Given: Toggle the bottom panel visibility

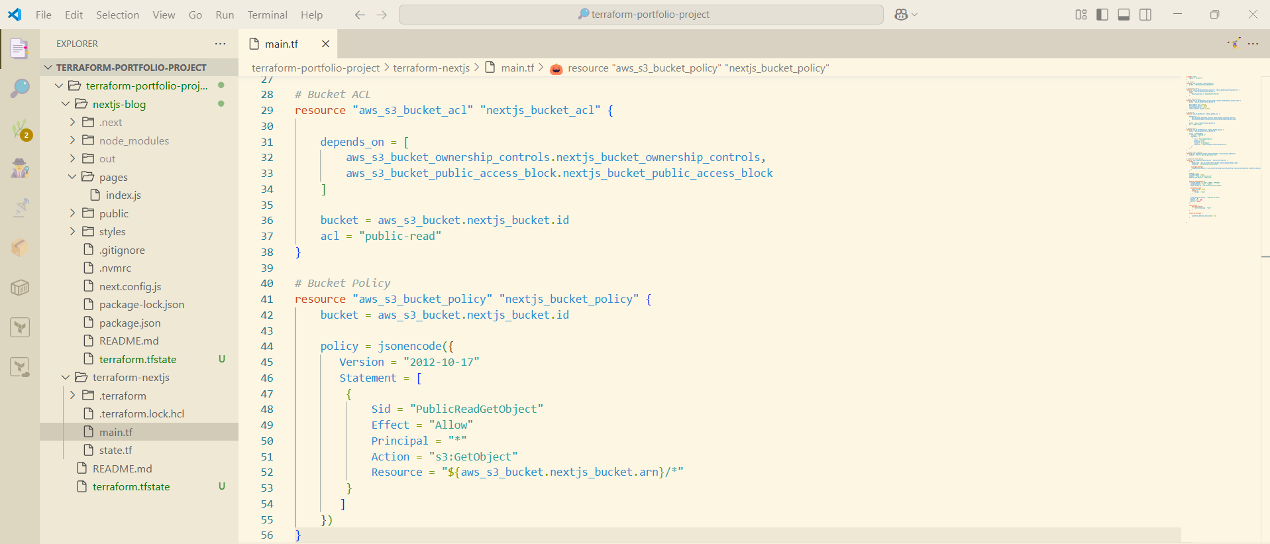Looking at the screenshot, I should coord(1124,15).
